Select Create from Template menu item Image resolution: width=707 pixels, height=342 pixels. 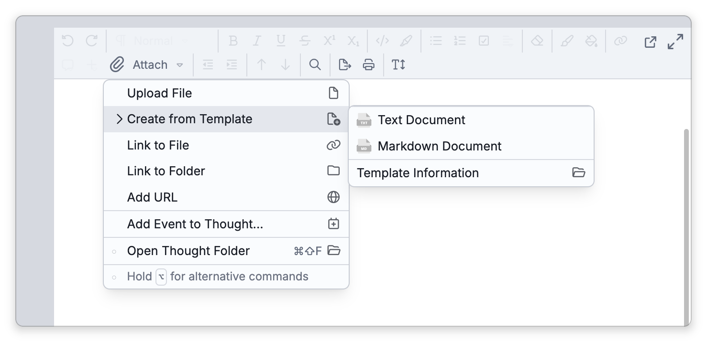pyautogui.click(x=226, y=119)
